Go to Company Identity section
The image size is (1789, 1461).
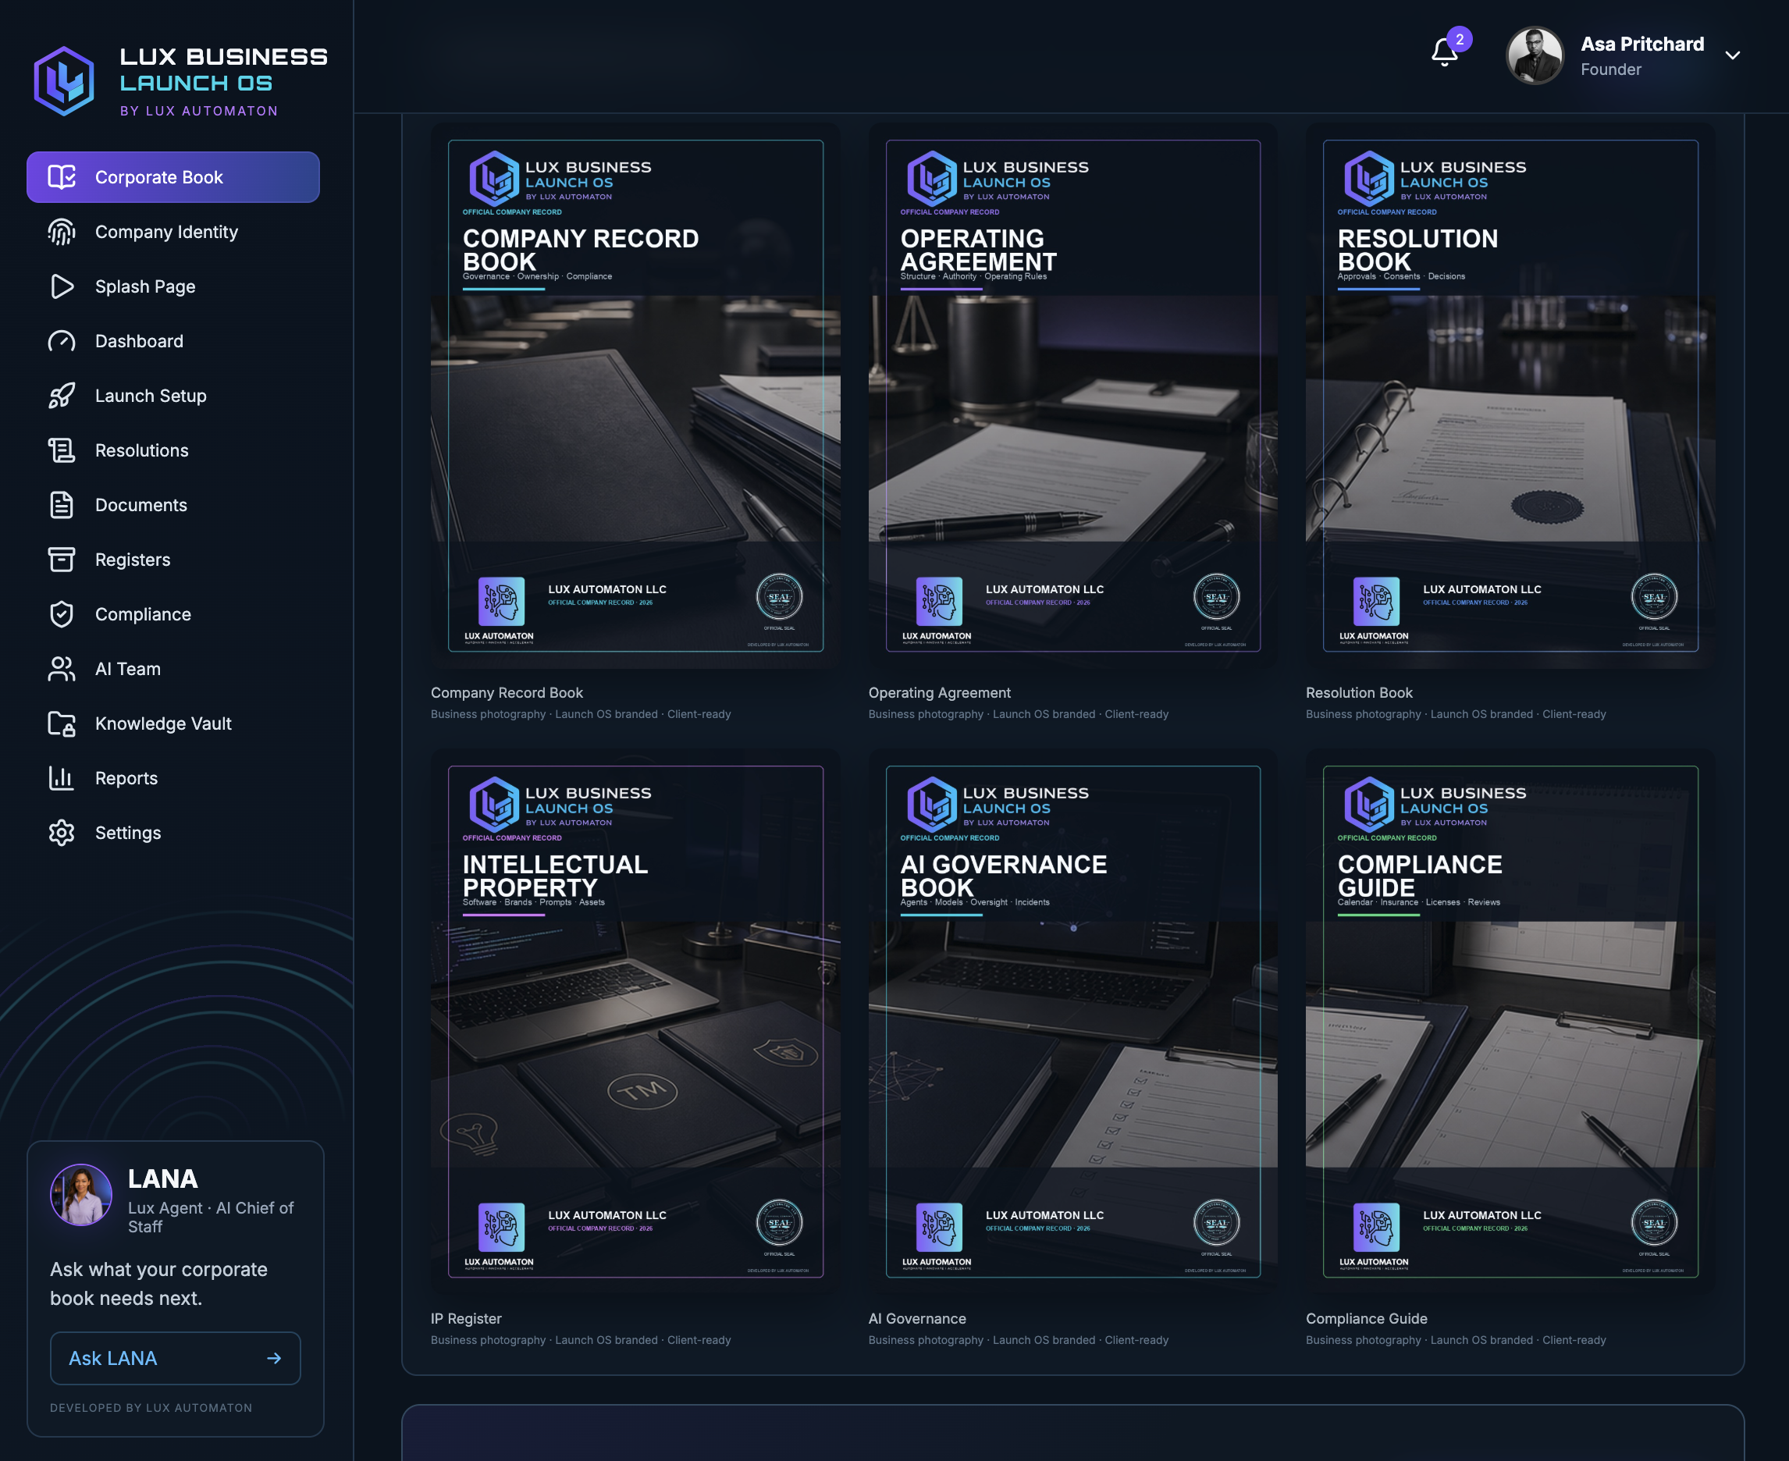173,232
